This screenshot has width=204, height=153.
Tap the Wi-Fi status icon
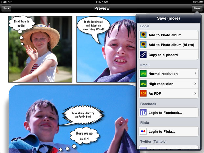[x=10, y=2]
